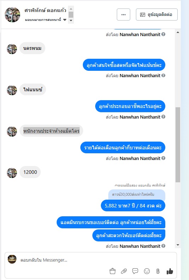Open customer profile picture in header
This screenshot has width=189, height=280.
click(12, 15)
